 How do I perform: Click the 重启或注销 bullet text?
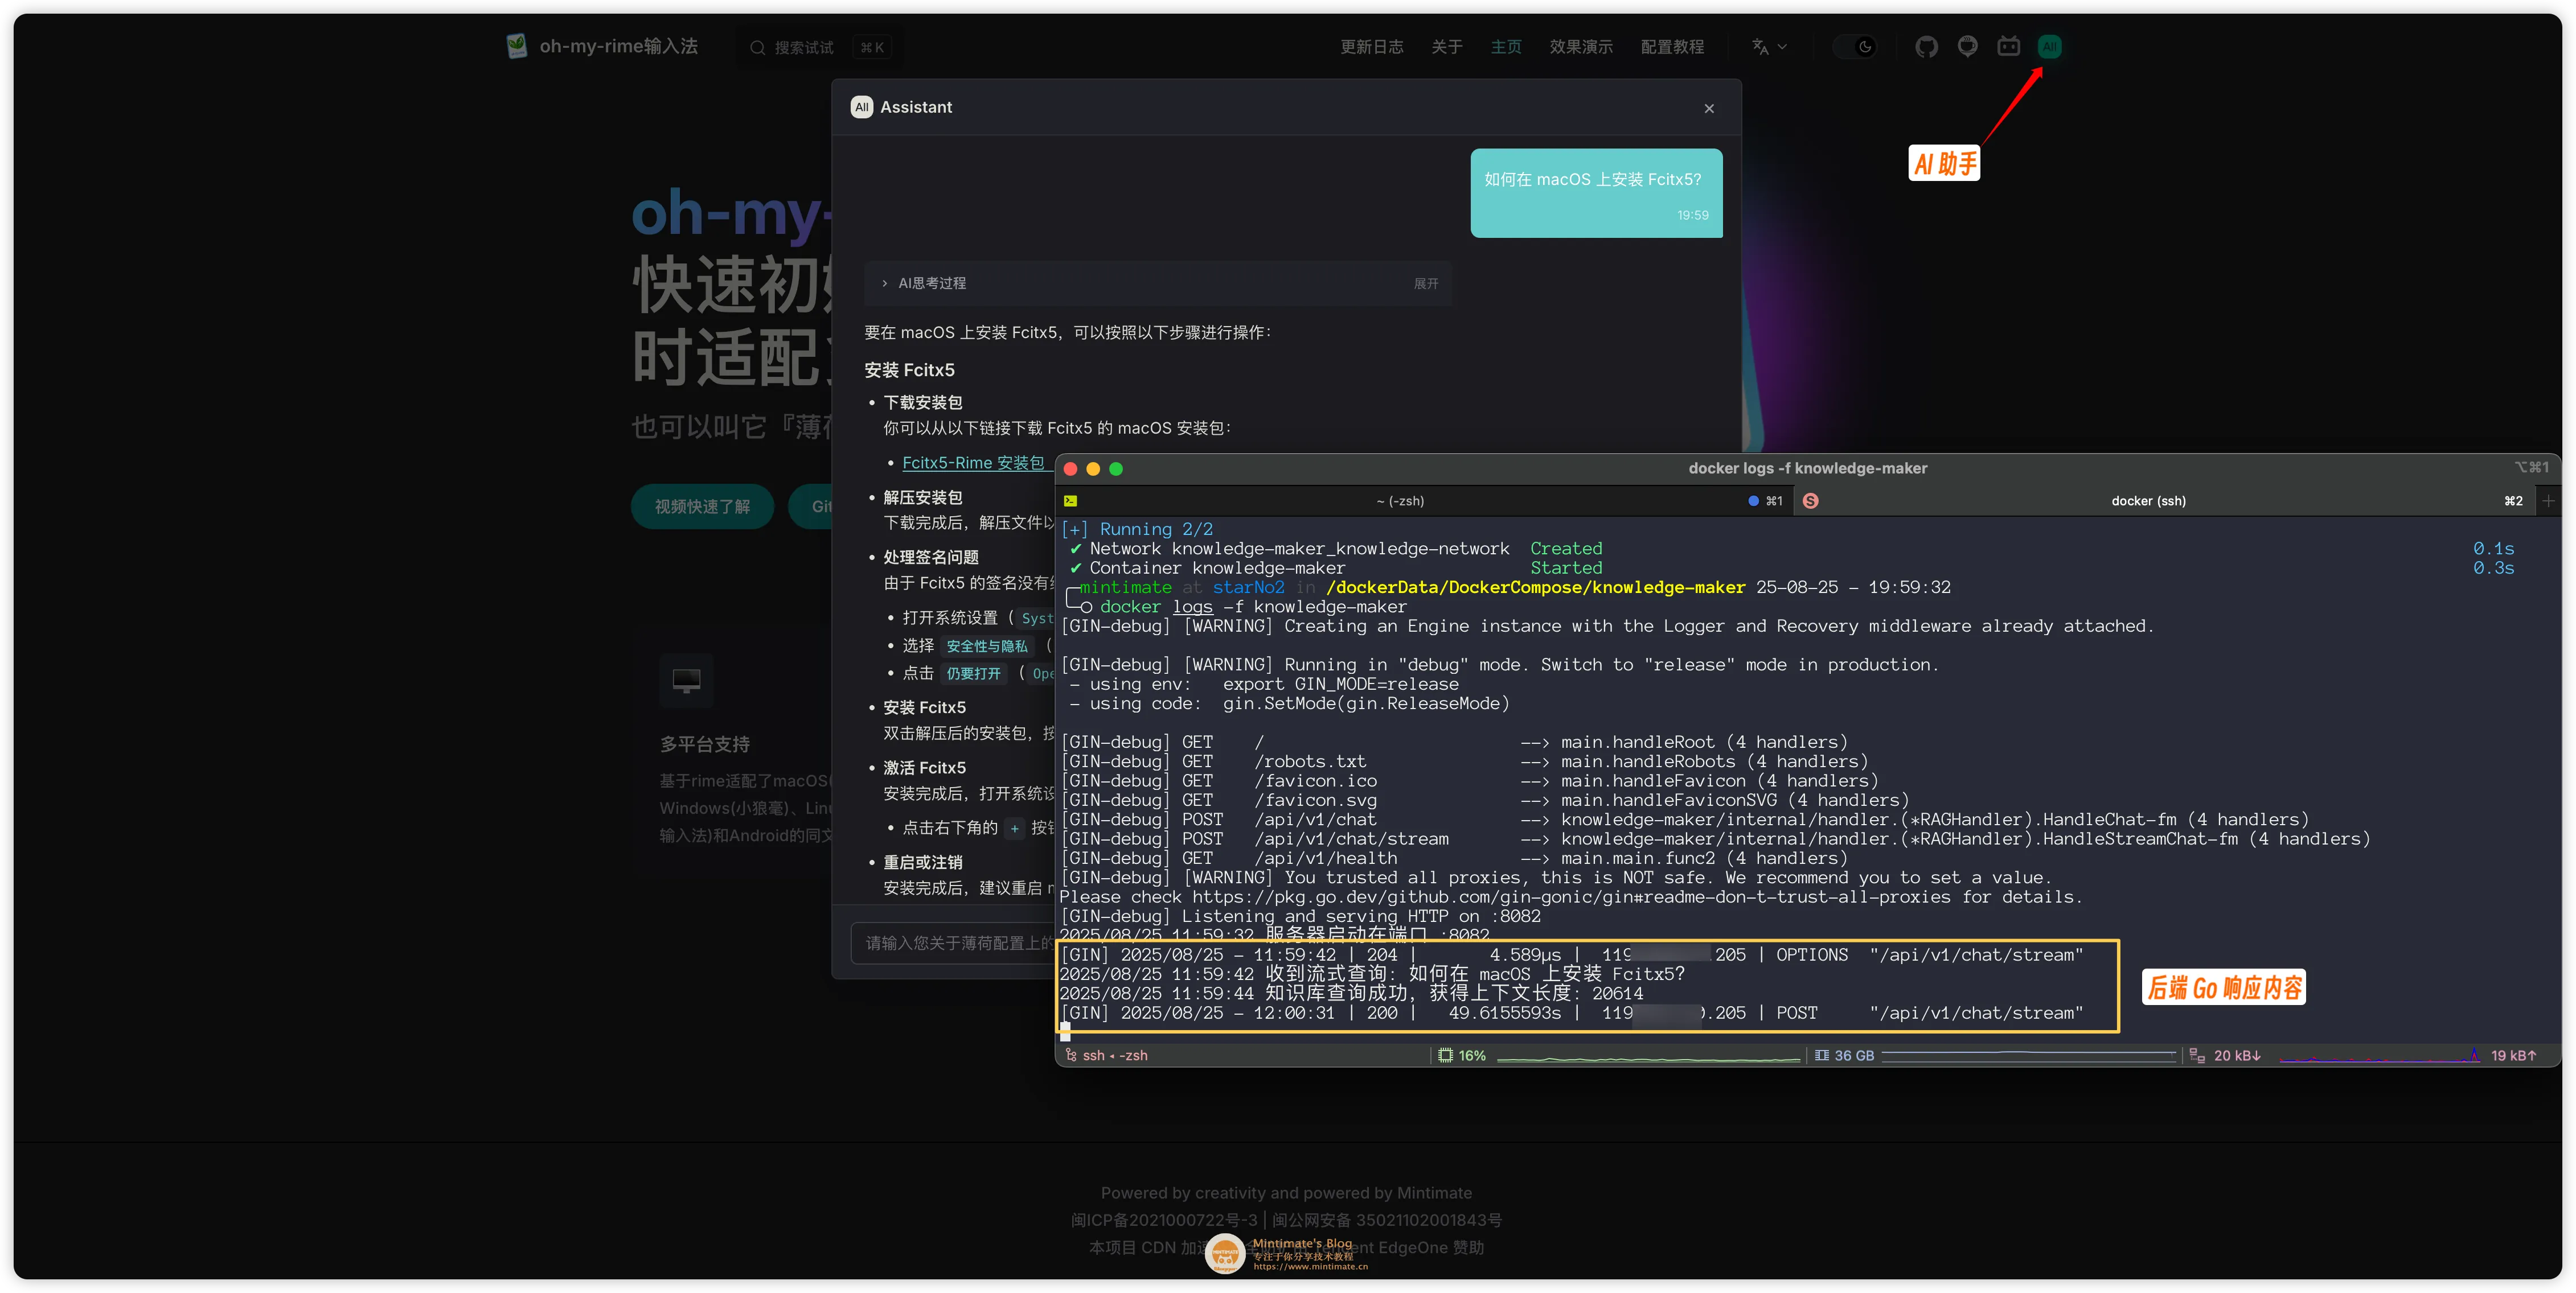point(922,861)
